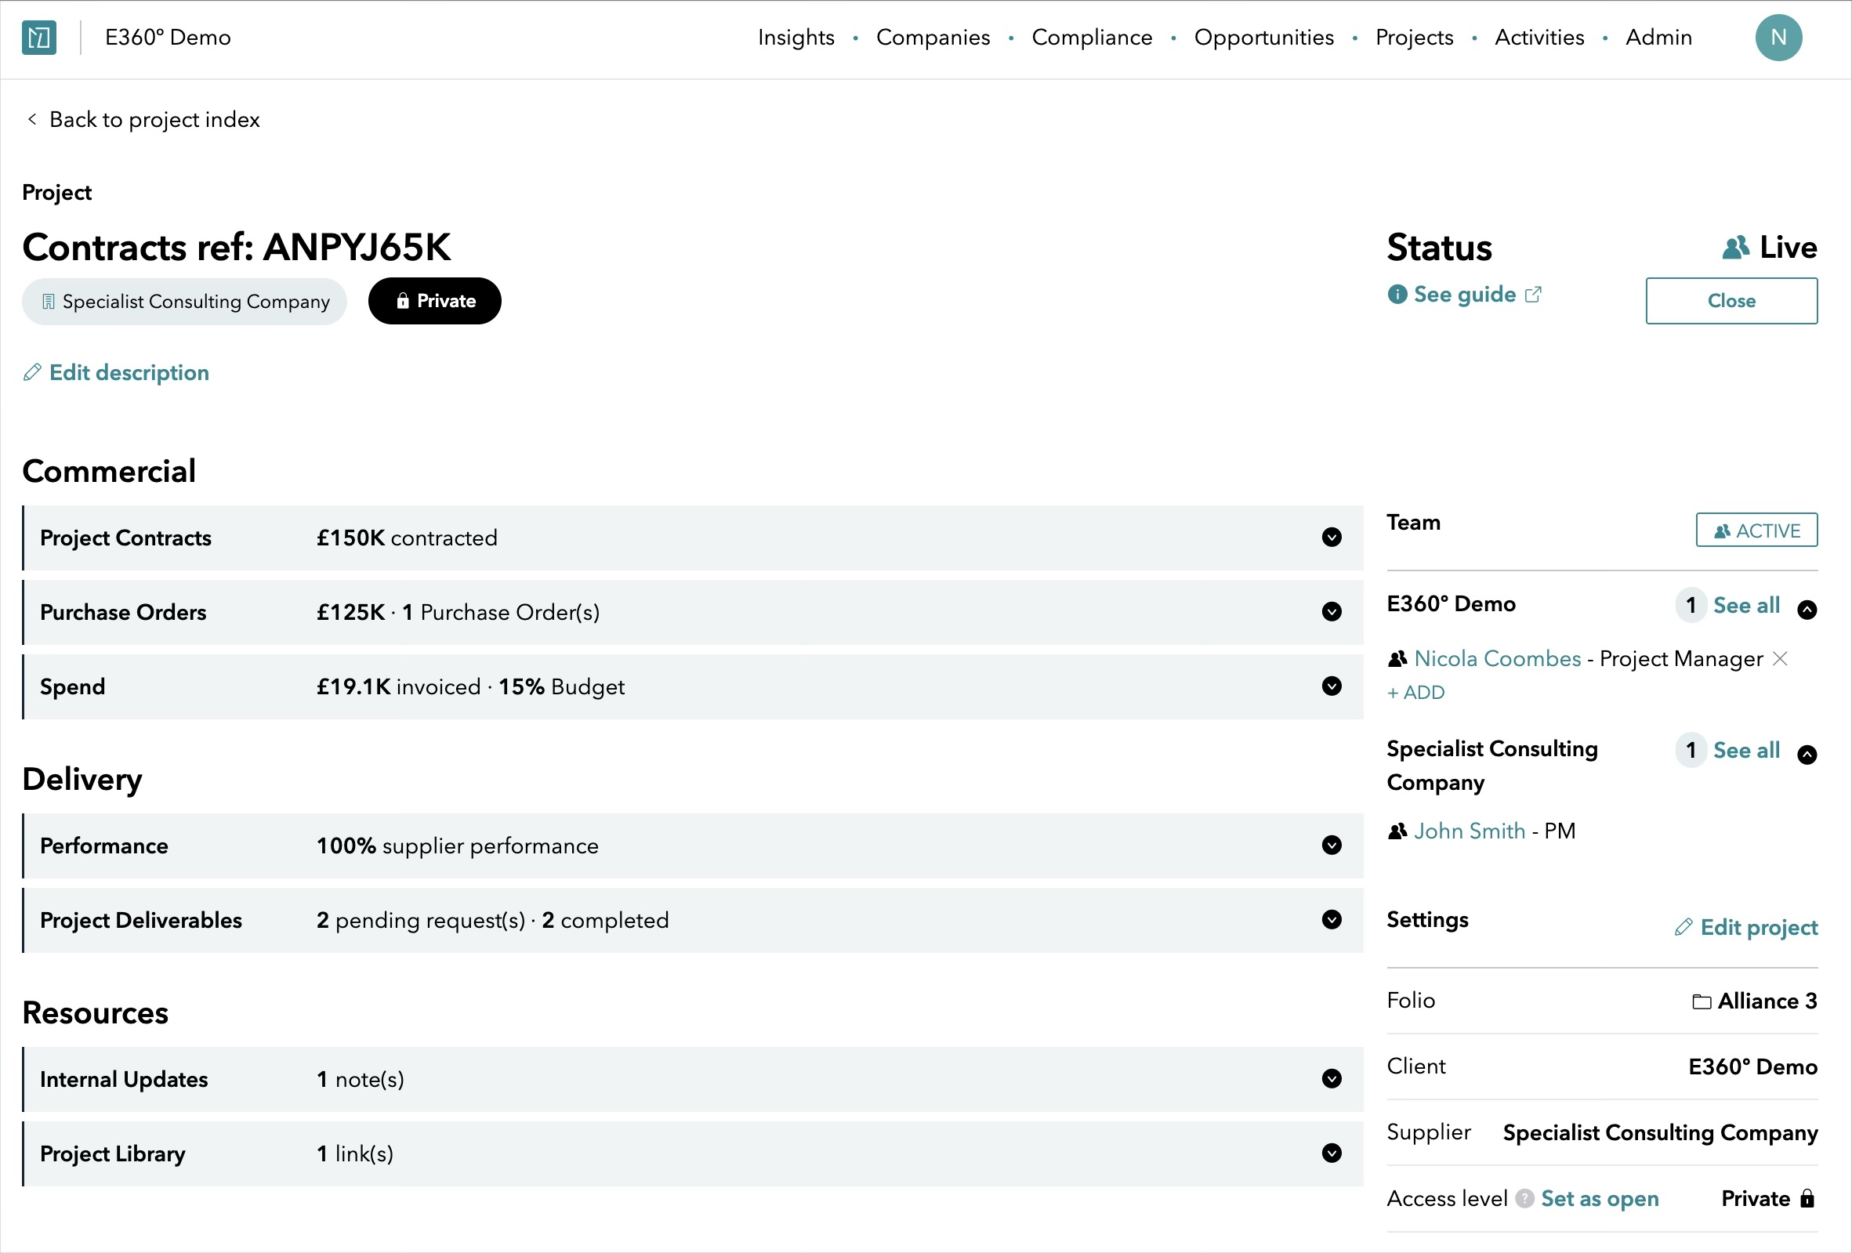Expand the Project Deliverables row

click(1332, 920)
